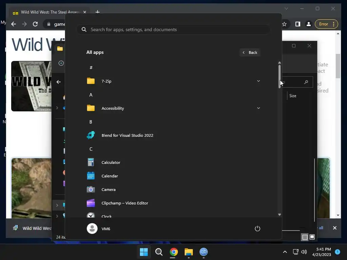Jump to the # letter header
The height and width of the screenshot is (260, 347).
pos(91,68)
